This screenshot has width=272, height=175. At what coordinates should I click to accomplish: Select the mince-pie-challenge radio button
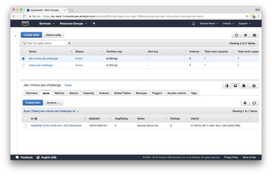23,65
